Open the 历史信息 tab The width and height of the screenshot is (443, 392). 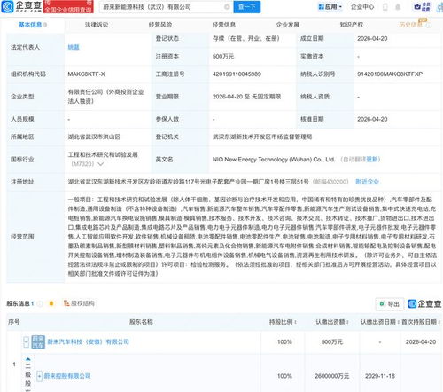411,25
